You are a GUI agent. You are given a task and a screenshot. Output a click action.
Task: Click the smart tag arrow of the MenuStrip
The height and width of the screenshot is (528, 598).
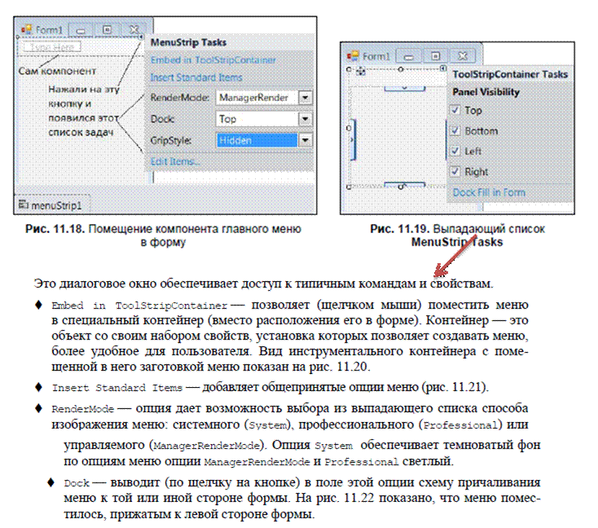141,37
